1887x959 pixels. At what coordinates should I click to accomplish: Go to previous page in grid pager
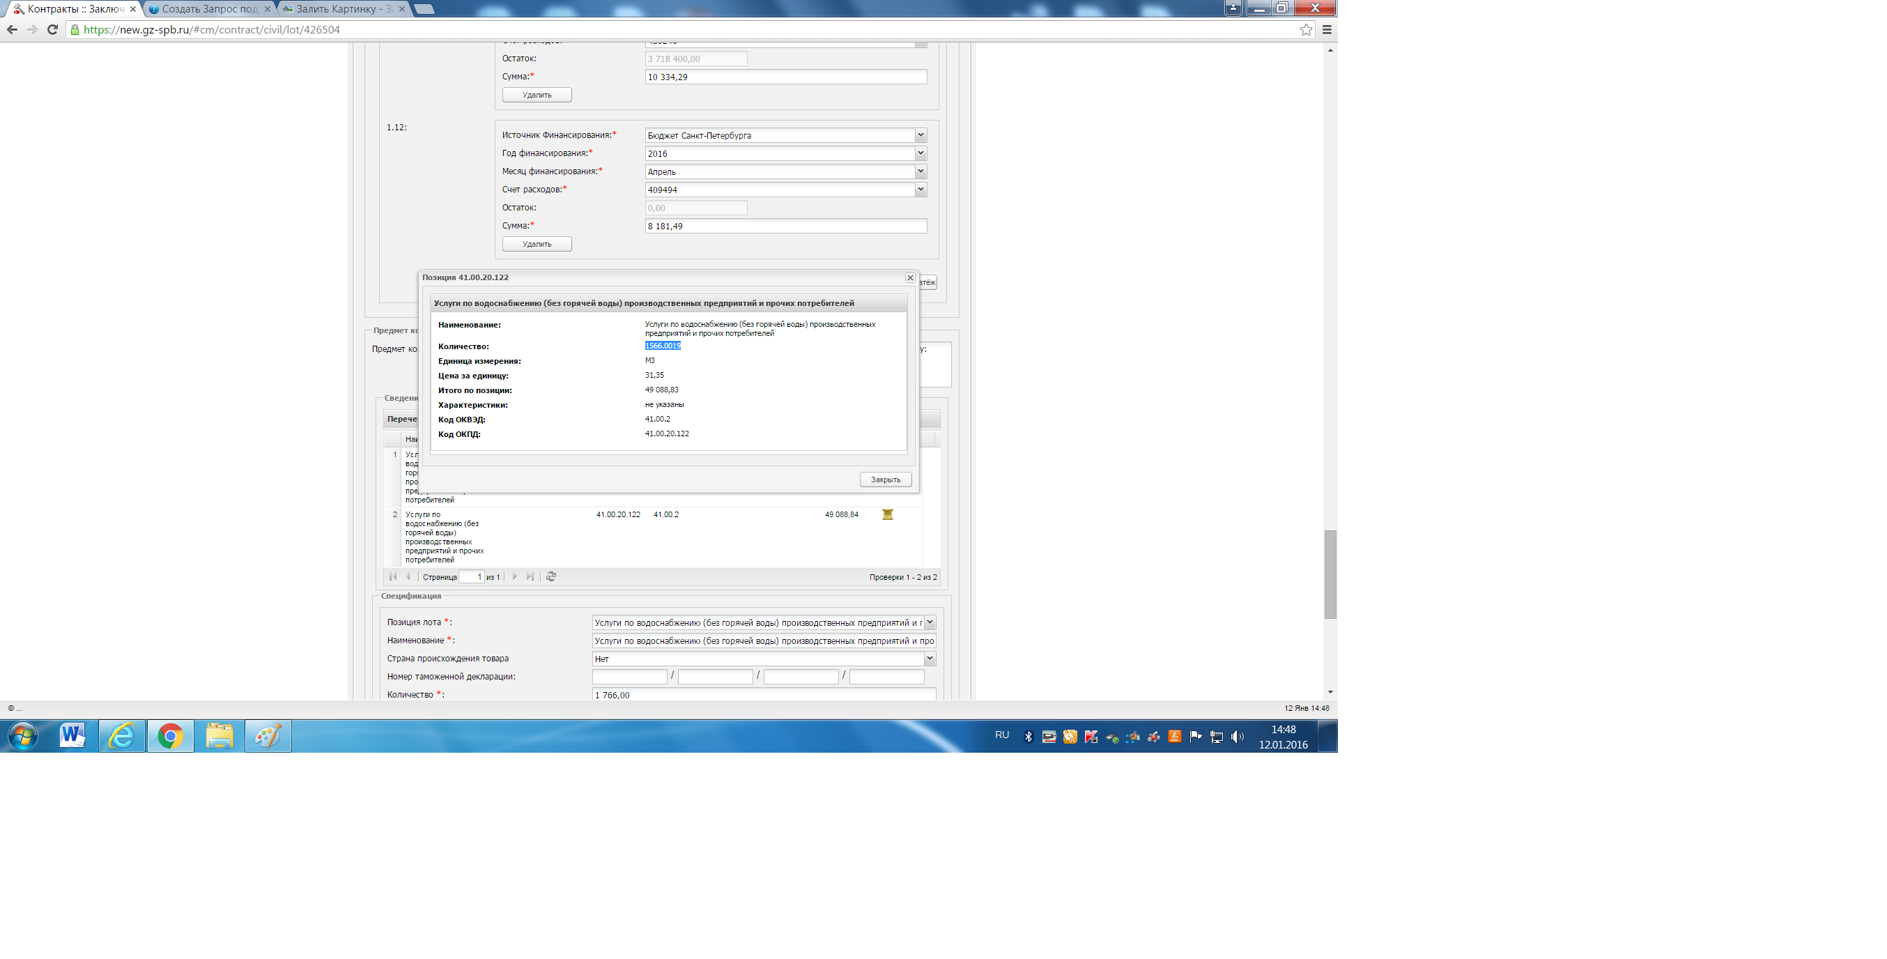pos(408,576)
